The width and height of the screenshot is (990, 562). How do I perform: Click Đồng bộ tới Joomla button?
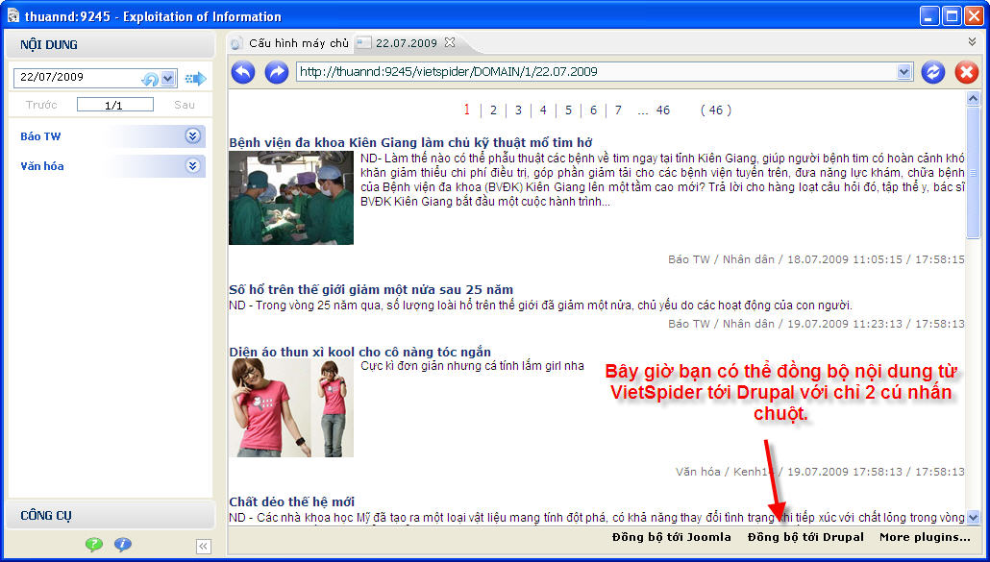click(671, 537)
